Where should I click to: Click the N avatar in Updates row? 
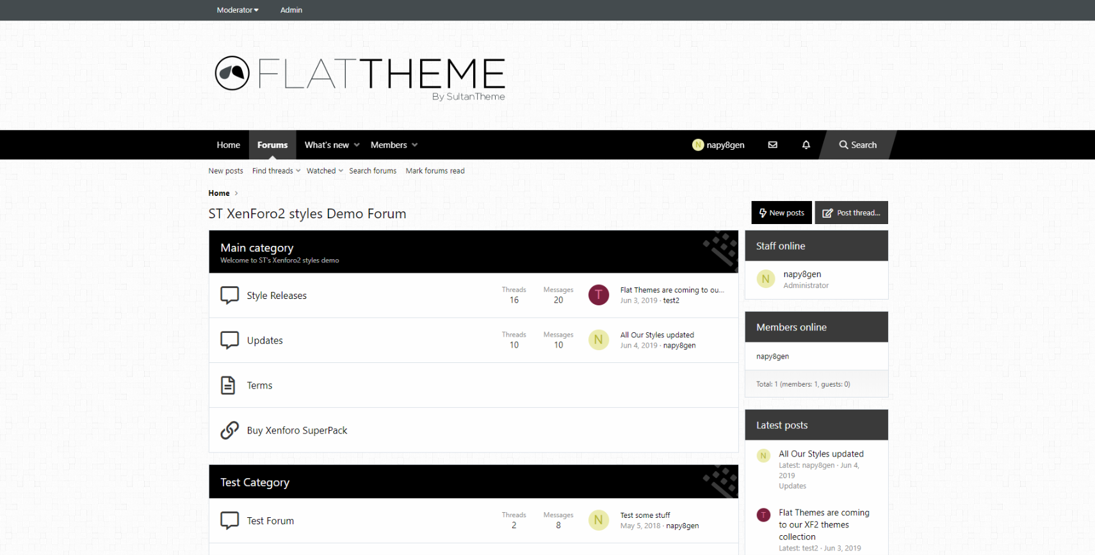[x=599, y=339]
